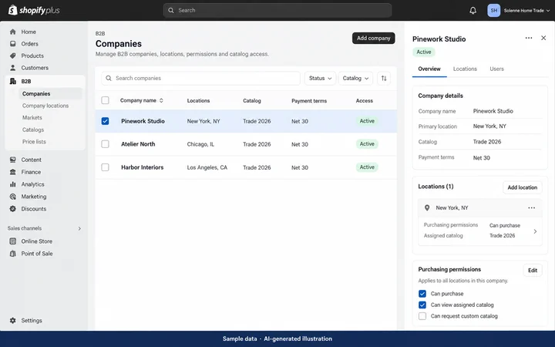This screenshot has width=555, height=347.
Task: Click the Los Angeles, CA location cell
Action: (207, 167)
